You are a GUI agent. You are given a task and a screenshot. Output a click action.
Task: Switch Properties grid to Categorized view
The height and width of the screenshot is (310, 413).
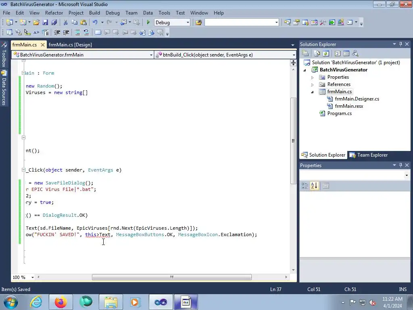tap(305, 186)
